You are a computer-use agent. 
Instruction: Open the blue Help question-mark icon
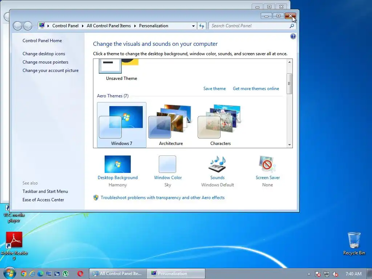click(x=293, y=36)
